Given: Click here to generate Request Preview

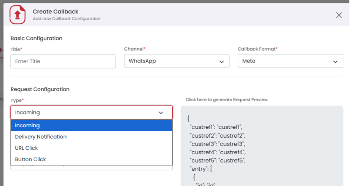Looking at the screenshot, I should pyautogui.click(x=227, y=99).
